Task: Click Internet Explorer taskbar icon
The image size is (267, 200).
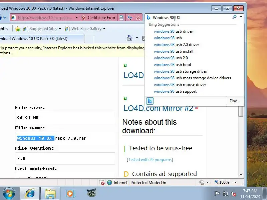Action: (x=30, y=193)
